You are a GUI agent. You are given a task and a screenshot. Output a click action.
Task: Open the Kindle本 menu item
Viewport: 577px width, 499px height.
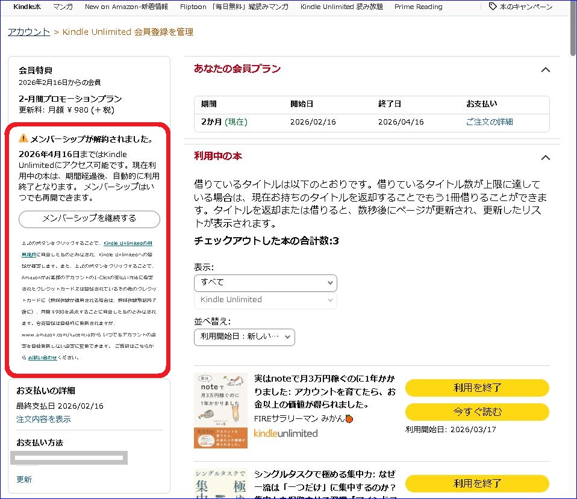[x=27, y=7]
